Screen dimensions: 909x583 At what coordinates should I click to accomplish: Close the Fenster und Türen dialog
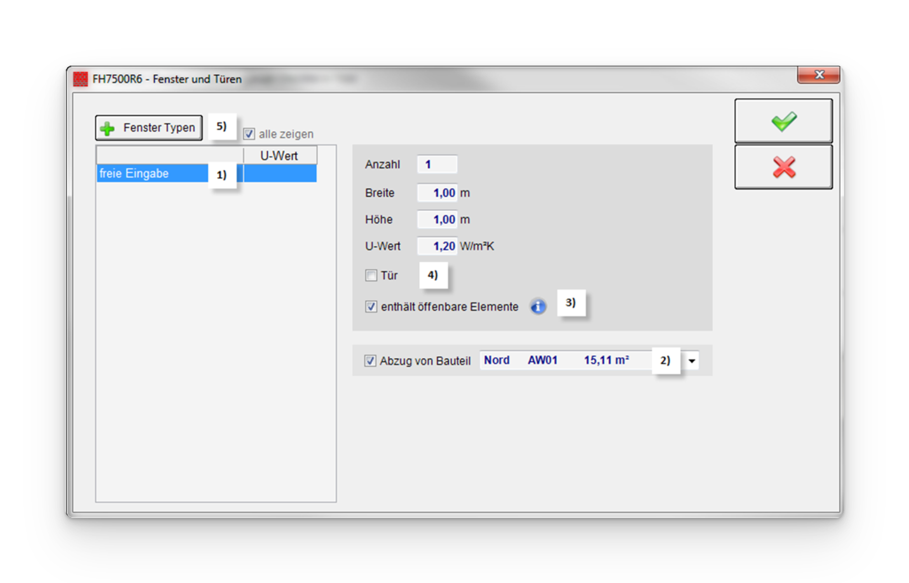point(818,75)
